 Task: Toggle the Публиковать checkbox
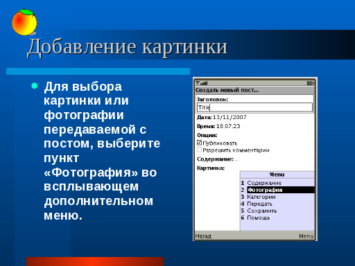199,143
